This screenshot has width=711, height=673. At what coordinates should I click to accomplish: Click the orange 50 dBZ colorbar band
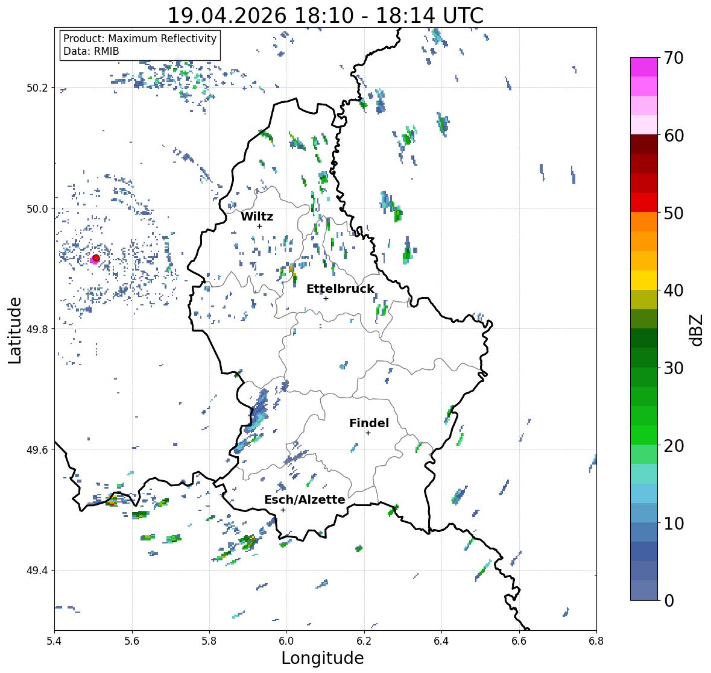(644, 222)
